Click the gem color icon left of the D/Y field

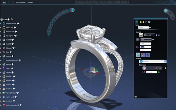coord(138,39)
